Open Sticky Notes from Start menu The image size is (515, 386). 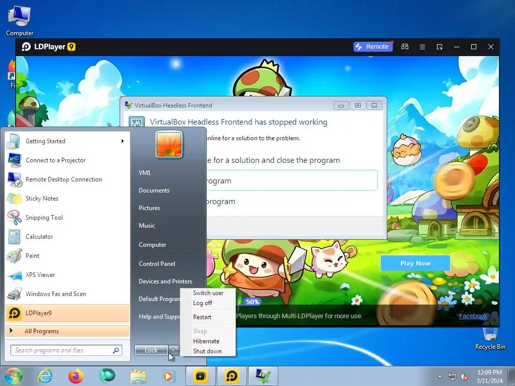tap(67, 198)
